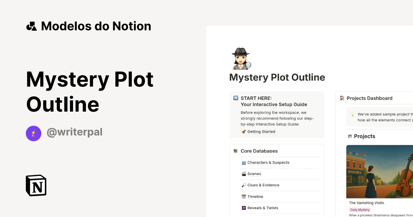Click the house icon next to Projects Dashboard

click(x=341, y=98)
